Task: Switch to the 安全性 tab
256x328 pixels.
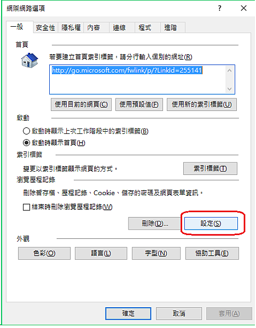Action: tap(45, 28)
